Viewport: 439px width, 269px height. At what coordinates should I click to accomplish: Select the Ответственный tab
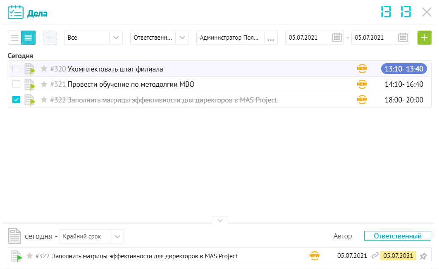tap(396, 236)
